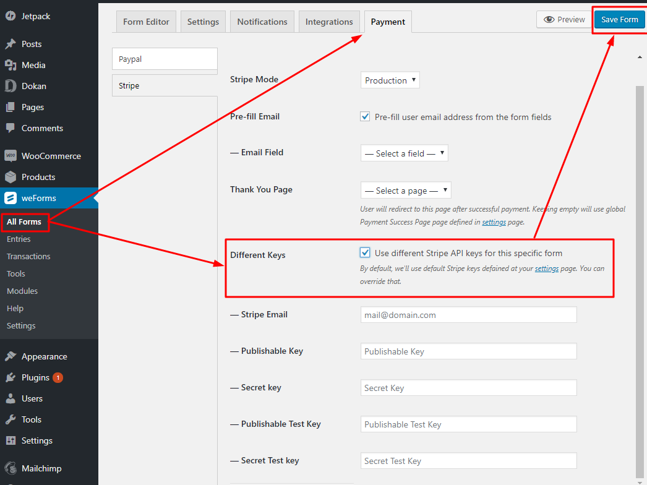The height and width of the screenshot is (485, 647).
Task: Click the Appearance paintbrush icon
Action: point(11,356)
